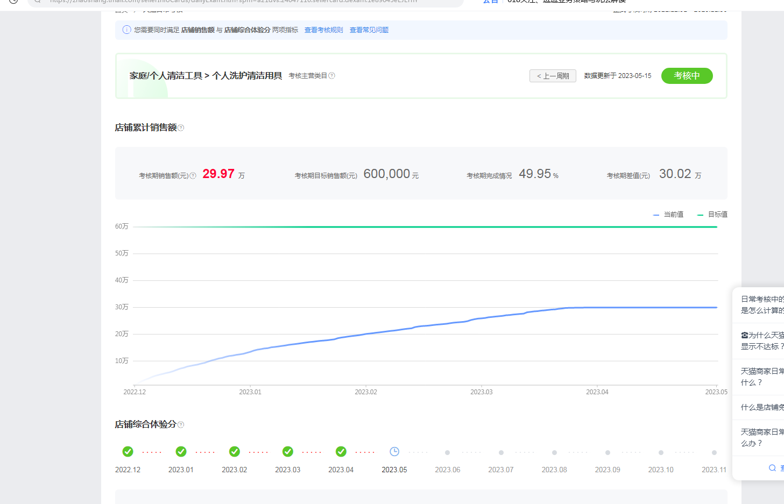Select the green checkmark for 2023.02
The image size is (784, 504).
(x=234, y=451)
